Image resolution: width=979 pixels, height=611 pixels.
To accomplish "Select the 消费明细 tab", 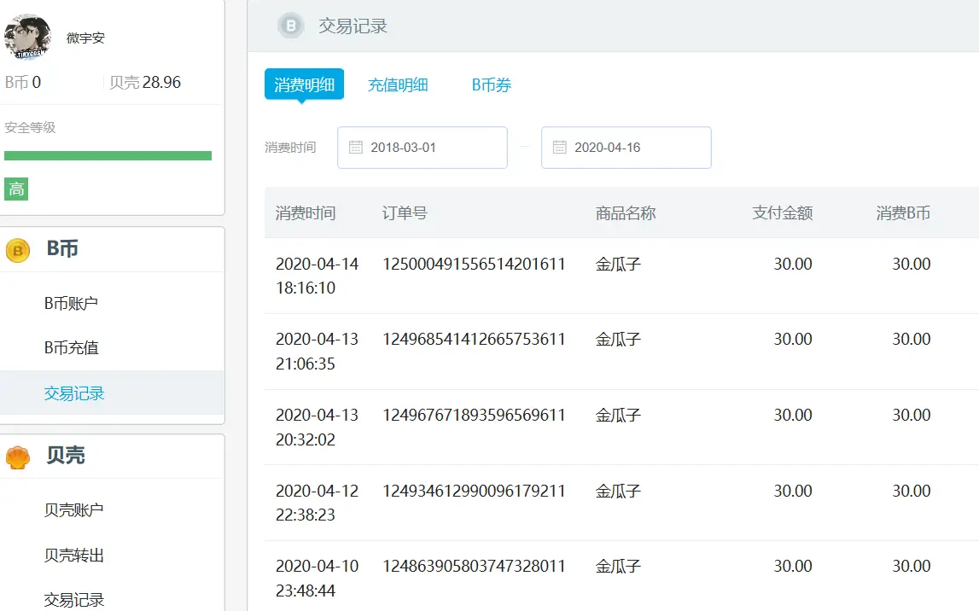I will [x=304, y=84].
